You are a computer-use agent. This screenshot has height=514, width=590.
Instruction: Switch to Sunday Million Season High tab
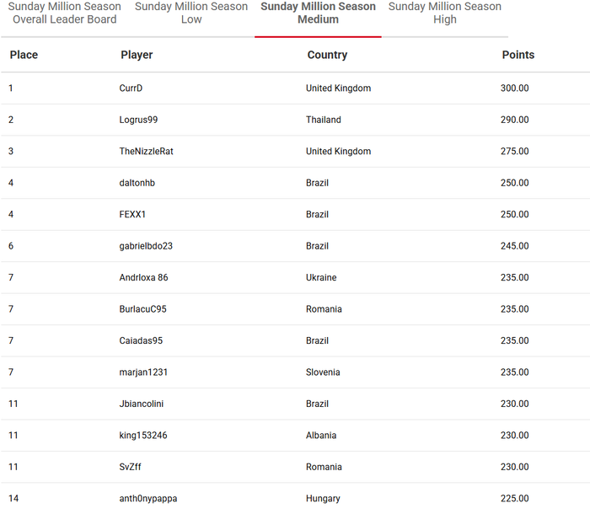tap(445, 13)
